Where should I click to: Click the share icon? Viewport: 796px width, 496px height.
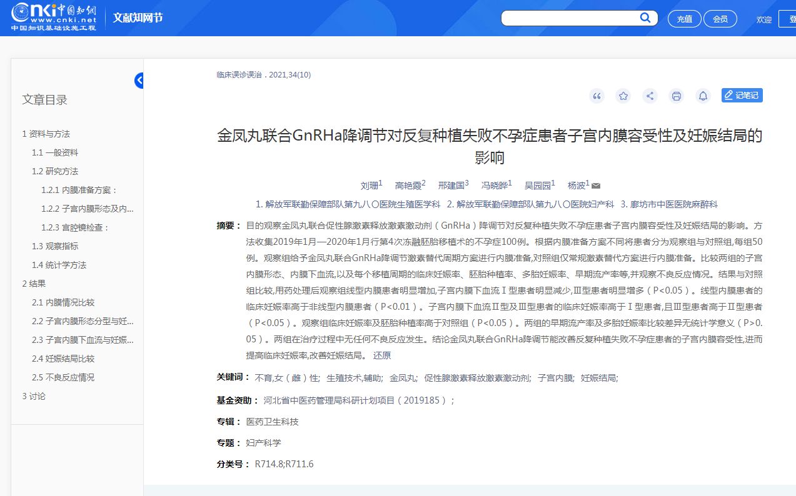[x=650, y=96]
